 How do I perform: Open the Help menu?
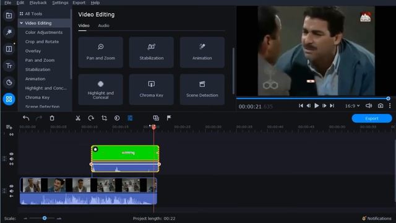pyautogui.click(x=95, y=2)
